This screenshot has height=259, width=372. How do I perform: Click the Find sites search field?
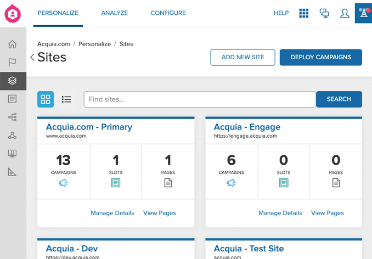coord(200,99)
